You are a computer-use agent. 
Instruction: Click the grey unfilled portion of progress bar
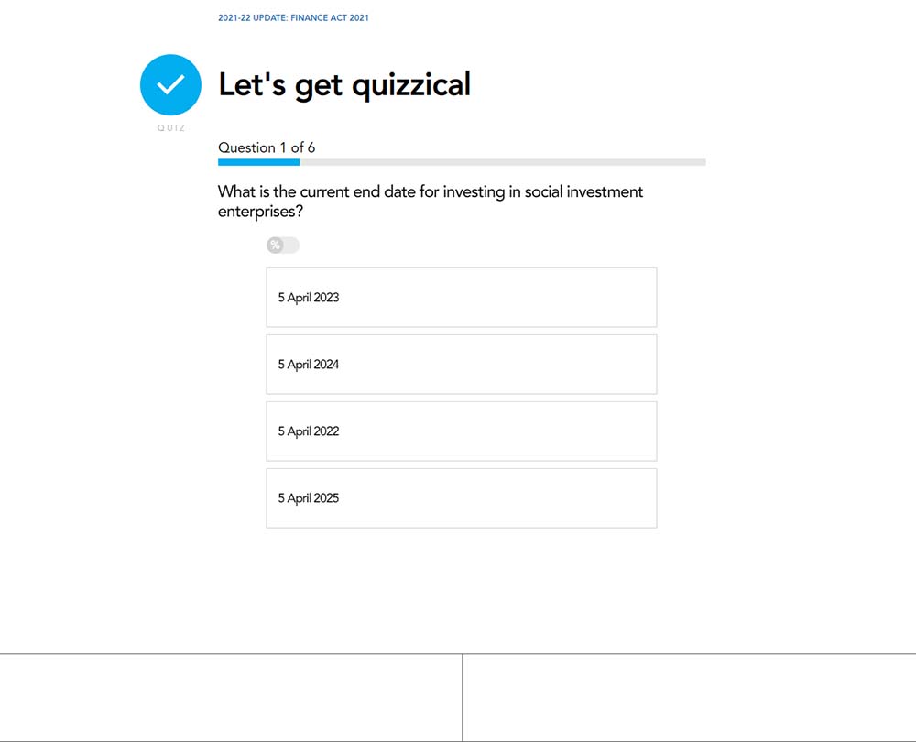(x=502, y=162)
